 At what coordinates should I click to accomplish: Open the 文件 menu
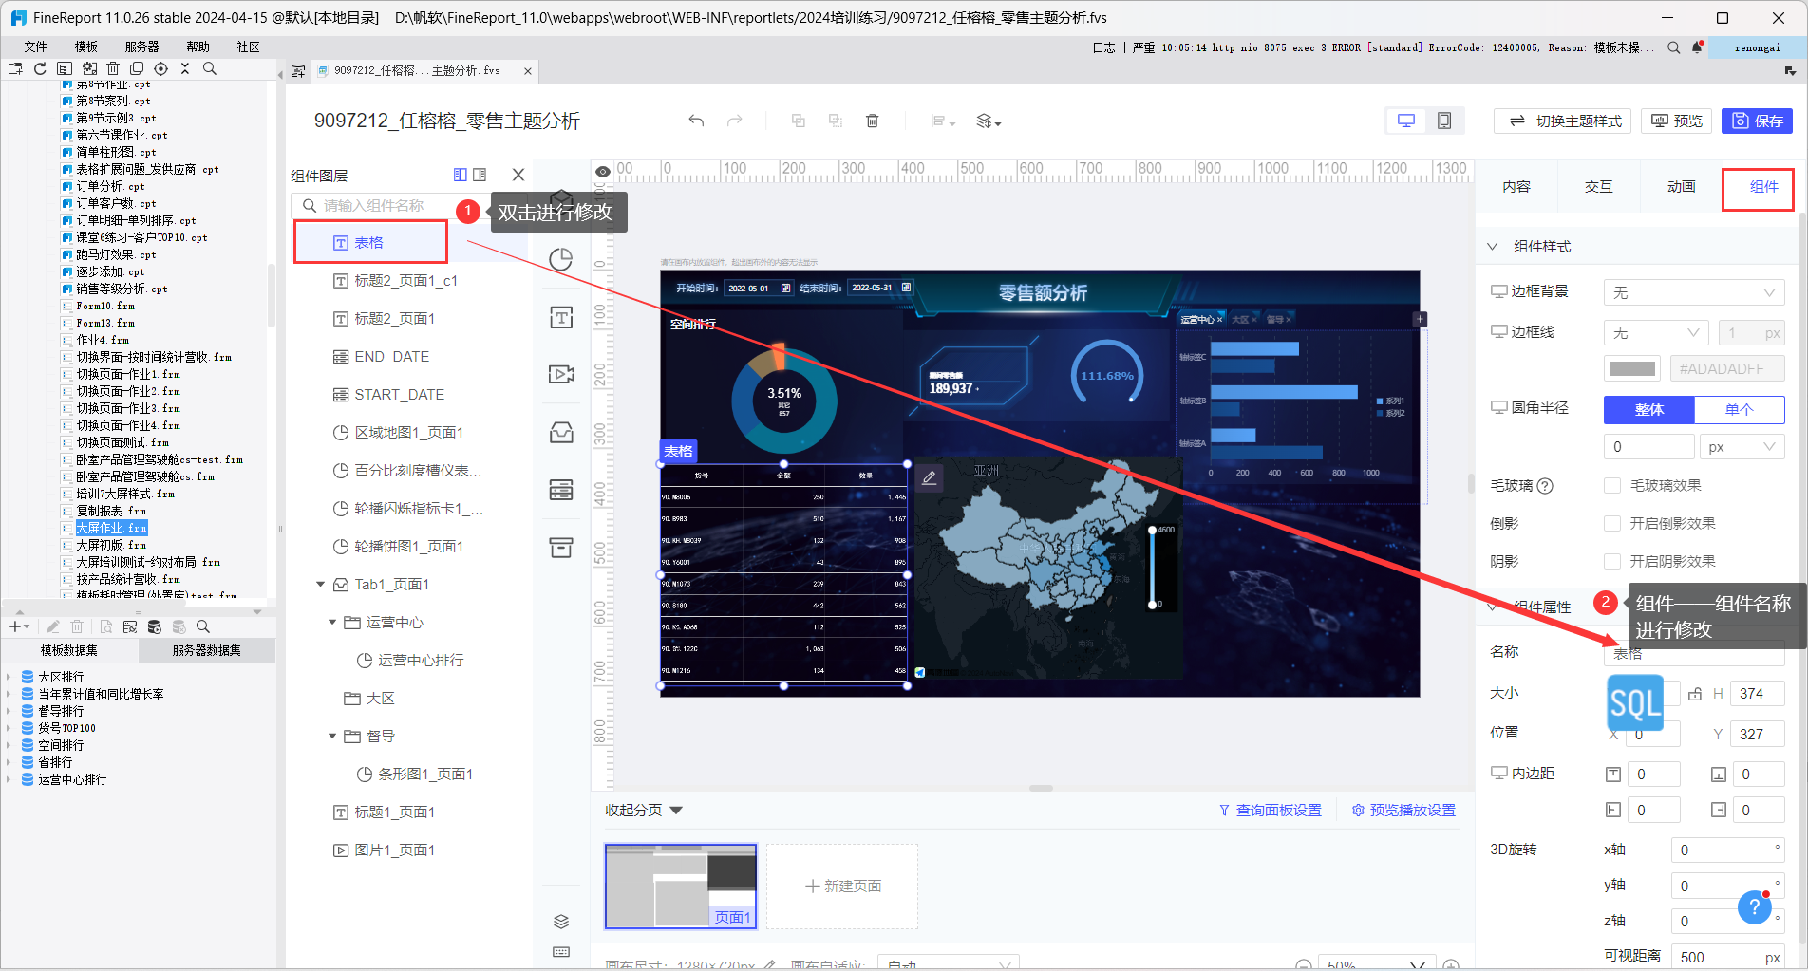pyautogui.click(x=36, y=47)
